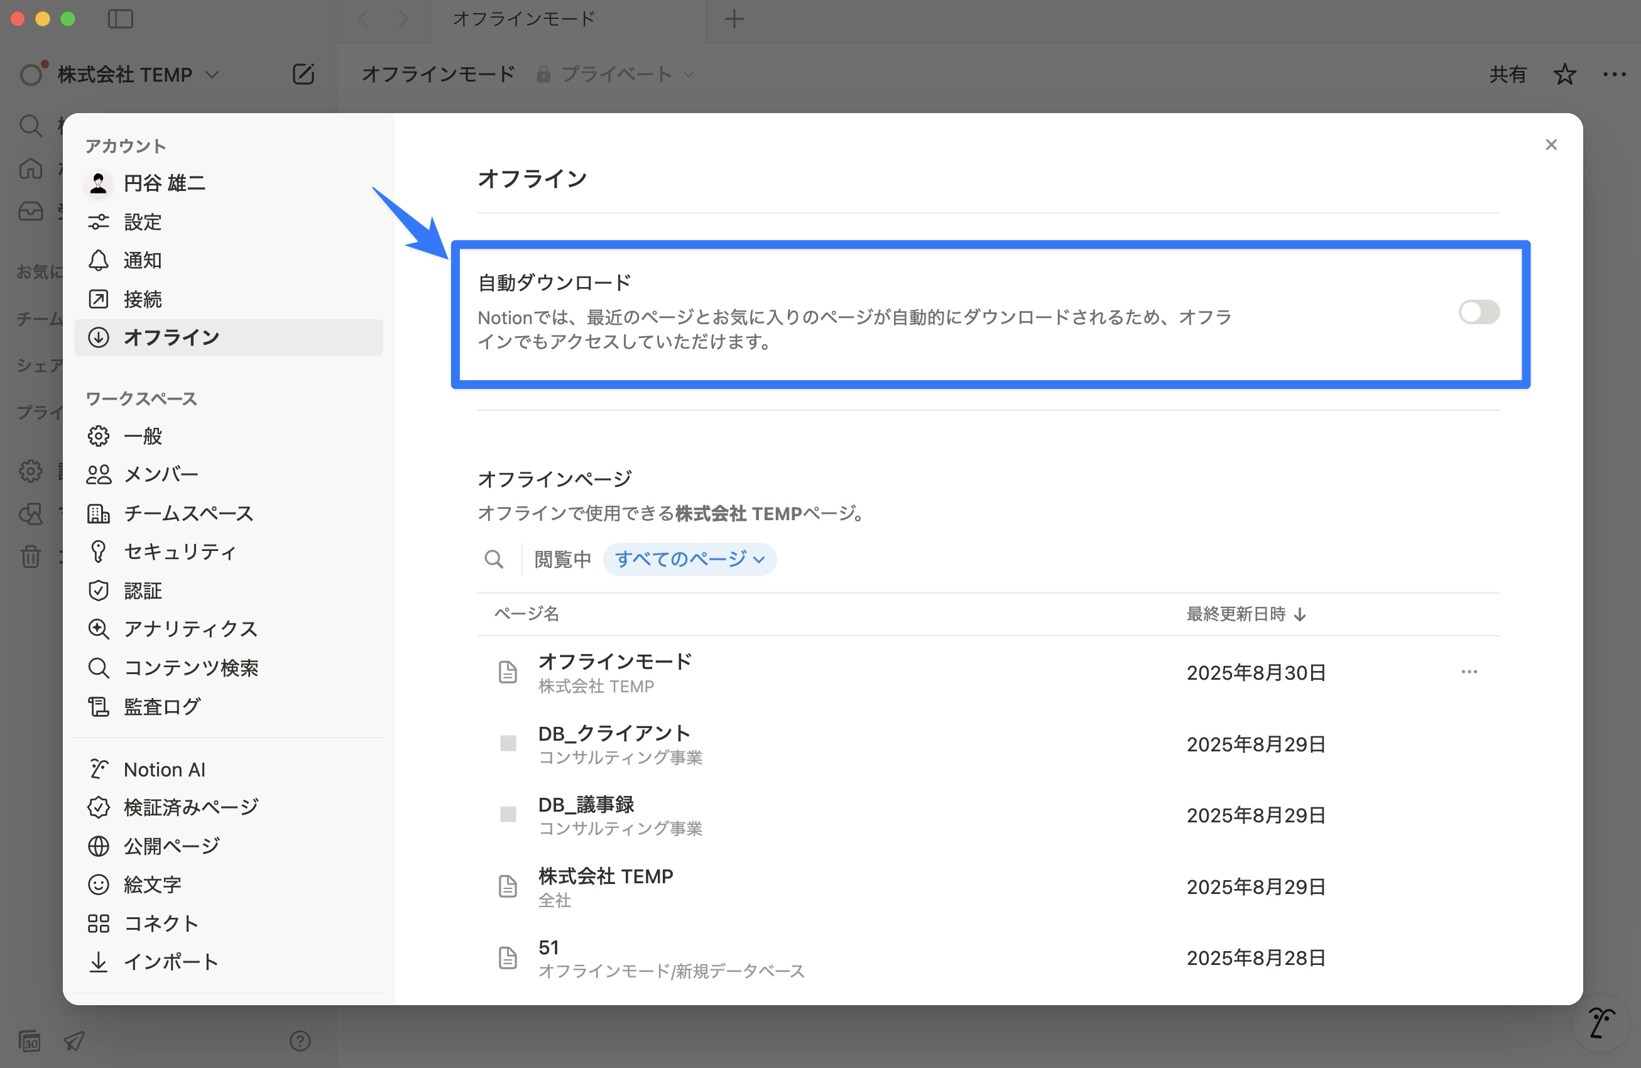Image resolution: width=1641 pixels, height=1068 pixels.
Task: Open the calendar icon at bottom left
Action: 29,1040
